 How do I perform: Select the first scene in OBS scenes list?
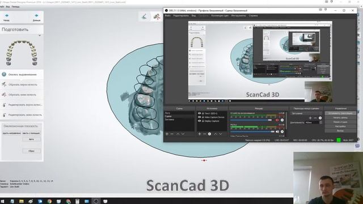179,113
